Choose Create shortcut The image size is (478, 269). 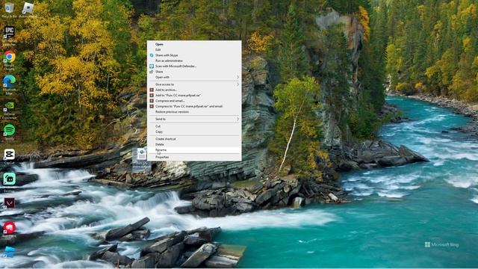tap(194, 139)
